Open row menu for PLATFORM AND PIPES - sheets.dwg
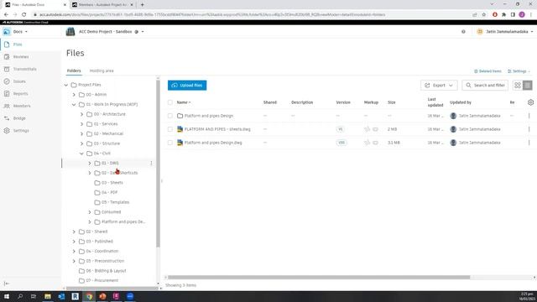The height and width of the screenshot is (302, 537). coord(529,129)
